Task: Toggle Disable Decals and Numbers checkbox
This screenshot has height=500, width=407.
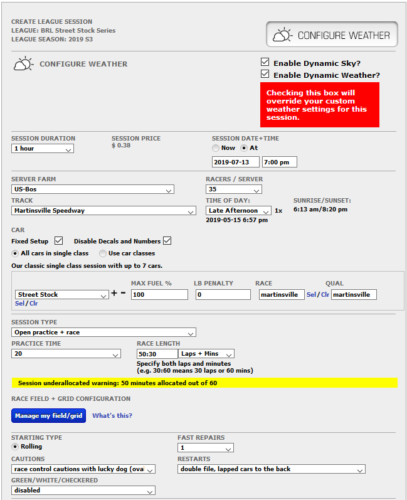Action: pyautogui.click(x=167, y=241)
